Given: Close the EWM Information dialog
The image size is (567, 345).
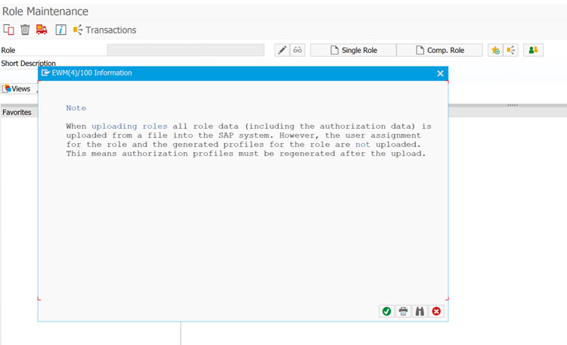Looking at the screenshot, I should pyautogui.click(x=440, y=73).
